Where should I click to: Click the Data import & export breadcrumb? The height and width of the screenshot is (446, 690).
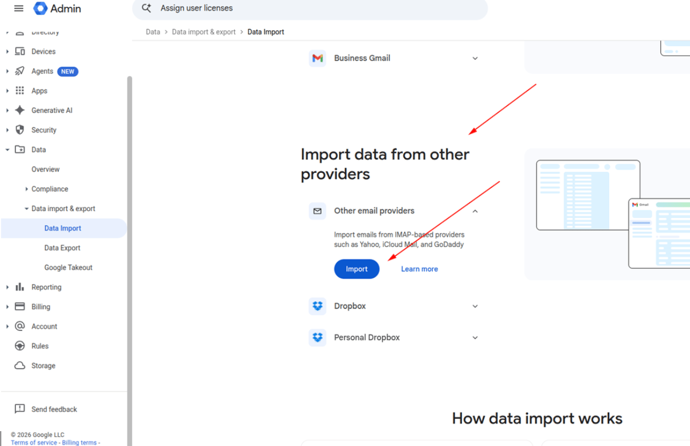[x=204, y=32]
